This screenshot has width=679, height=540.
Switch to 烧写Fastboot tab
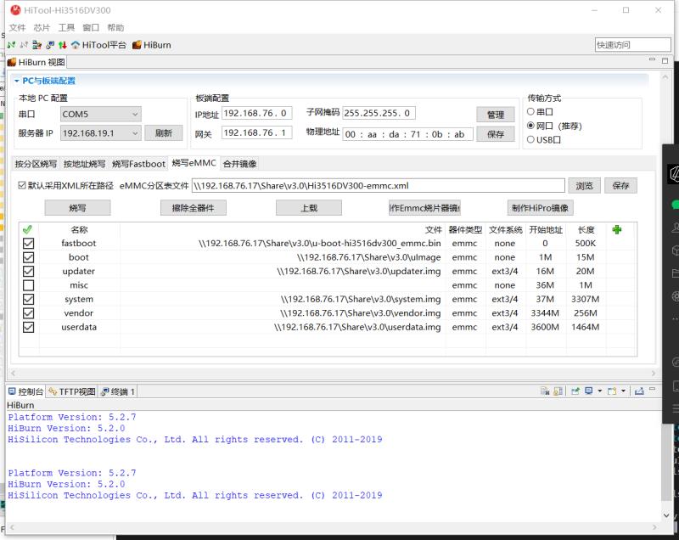[x=138, y=164]
